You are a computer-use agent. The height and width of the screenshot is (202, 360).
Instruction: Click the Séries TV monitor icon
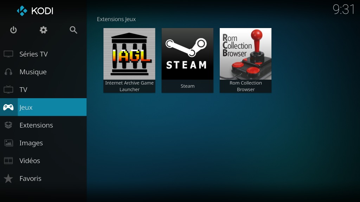pyautogui.click(x=8, y=54)
